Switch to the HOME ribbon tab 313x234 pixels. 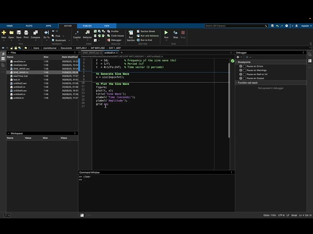[10, 26]
